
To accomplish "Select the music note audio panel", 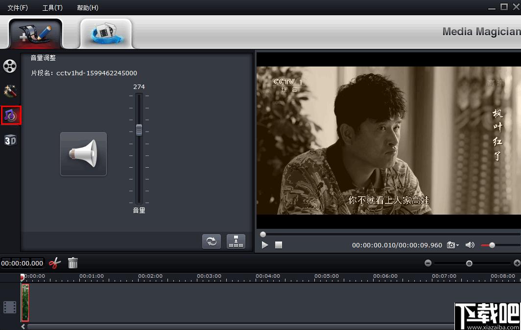I will (x=11, y=115).
